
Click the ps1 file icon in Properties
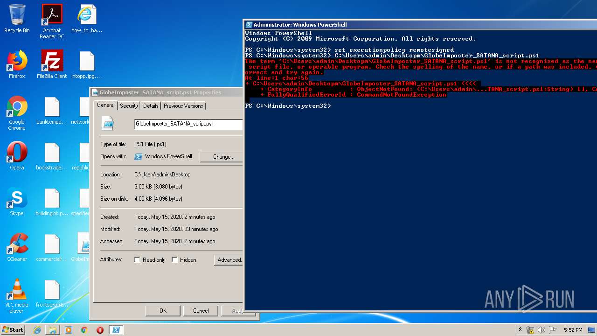[x=108, y=124]
